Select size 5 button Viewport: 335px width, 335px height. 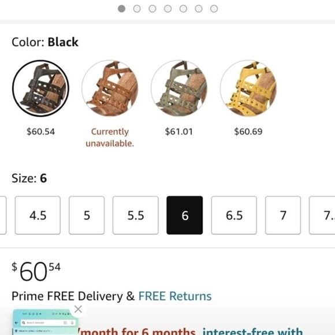tap(87, 215)
